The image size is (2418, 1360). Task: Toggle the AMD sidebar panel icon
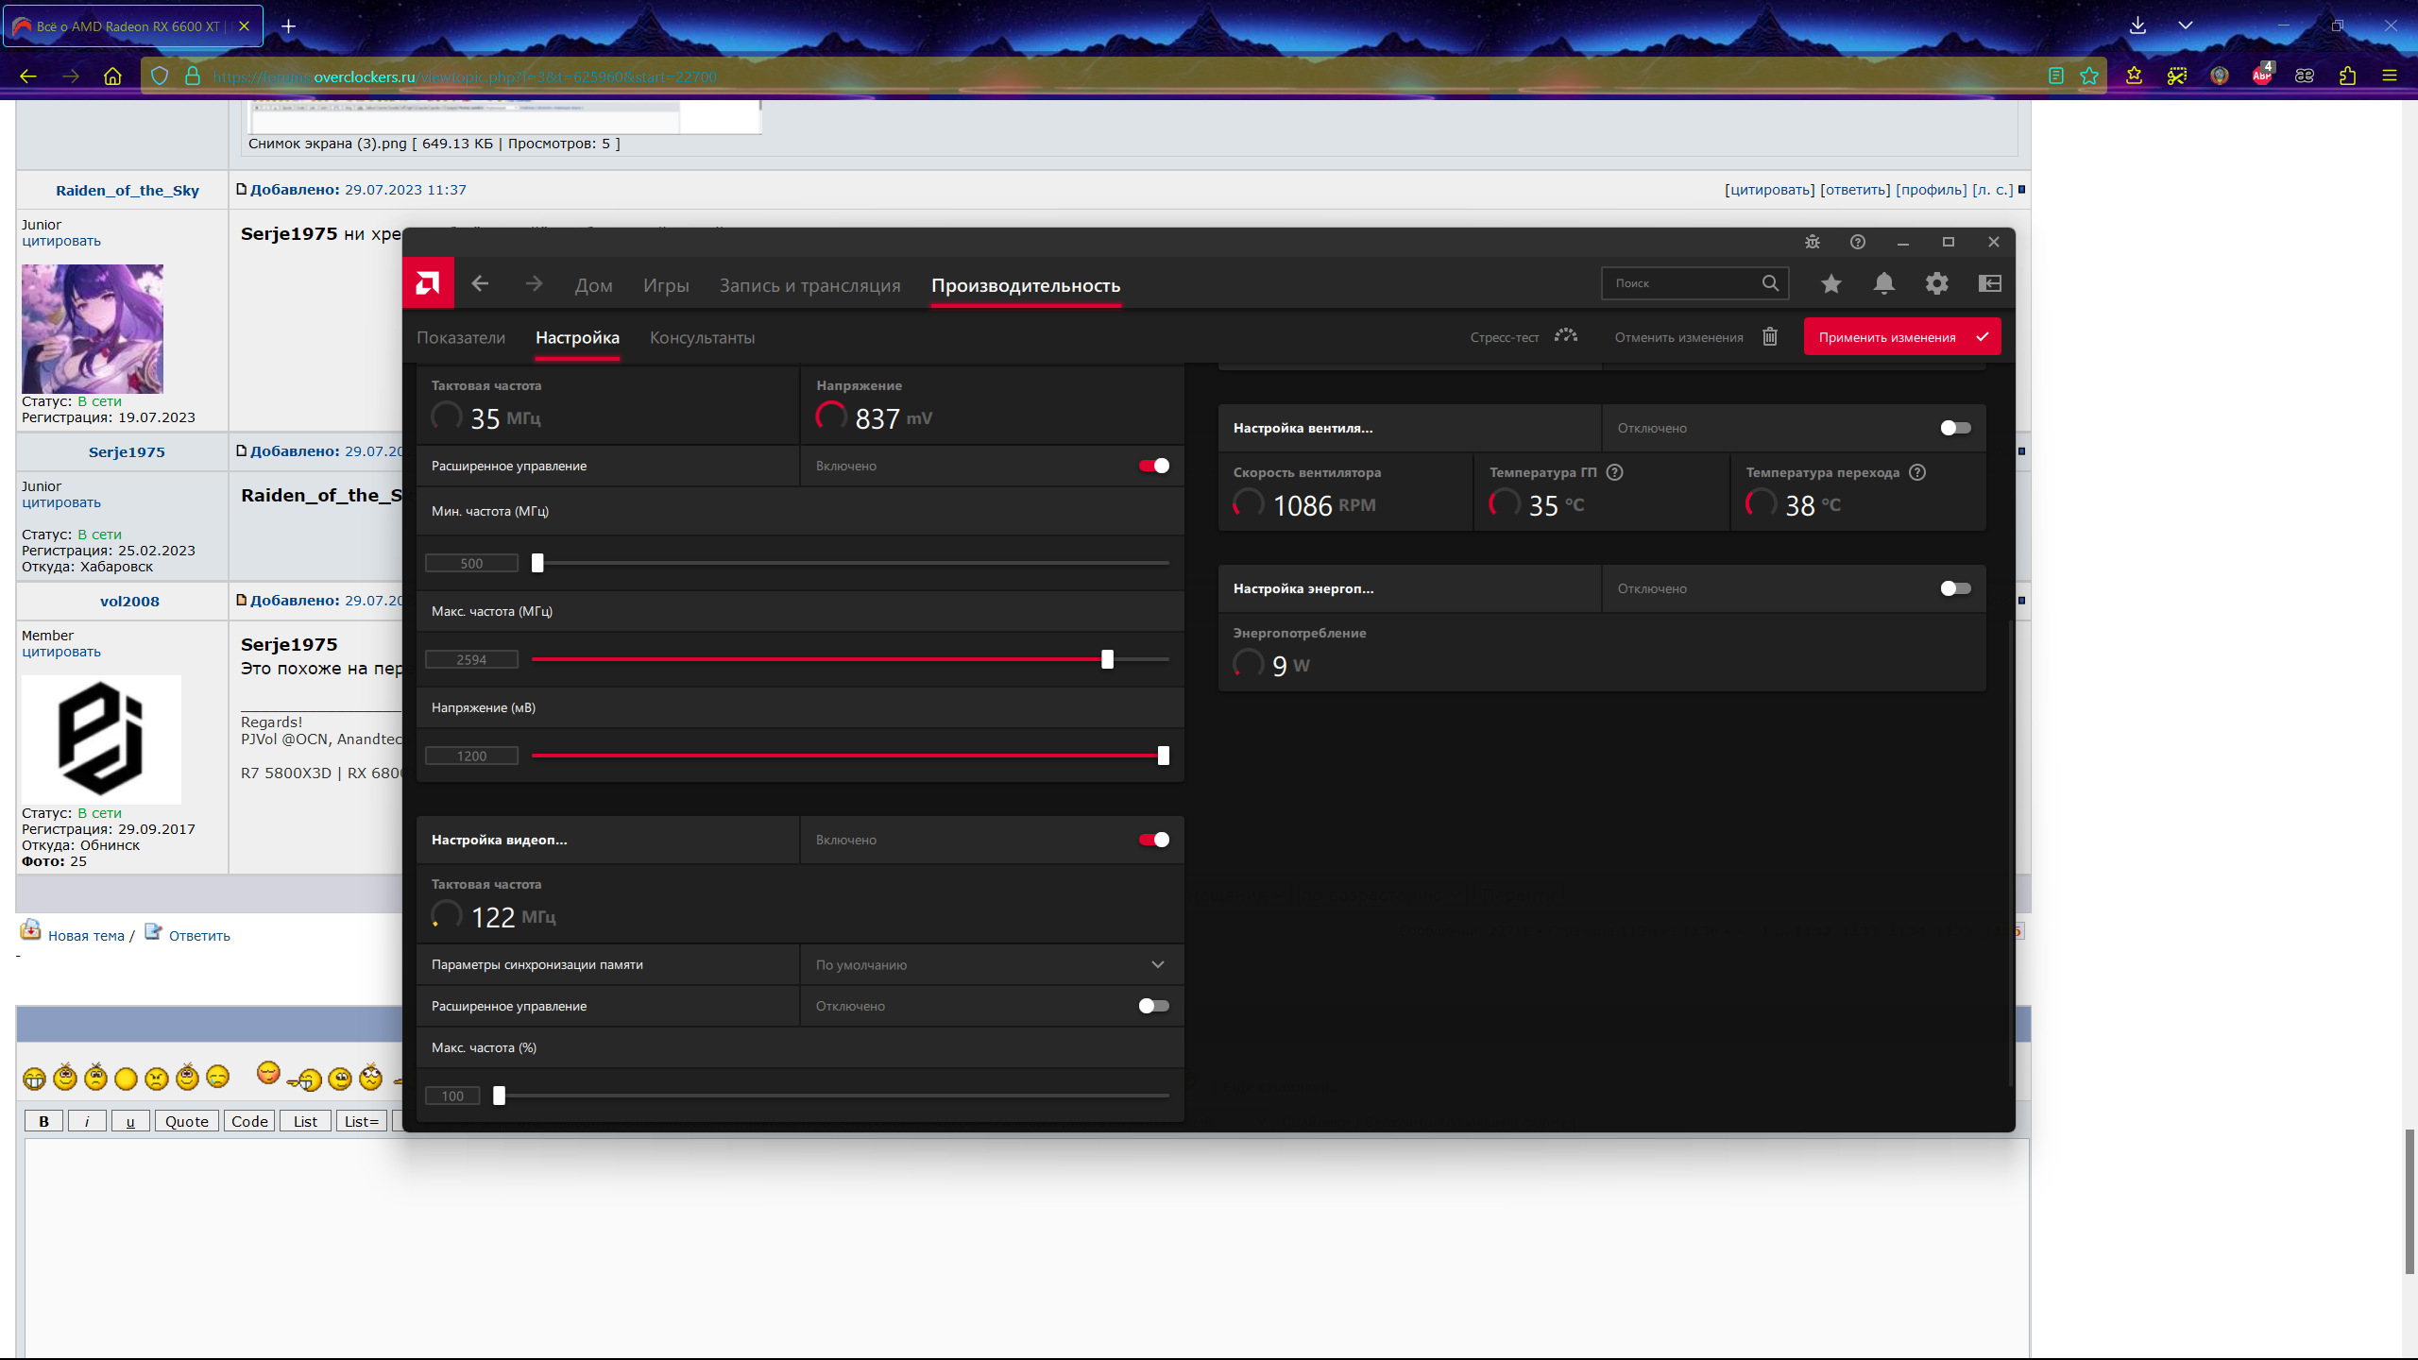(1989, 283)
